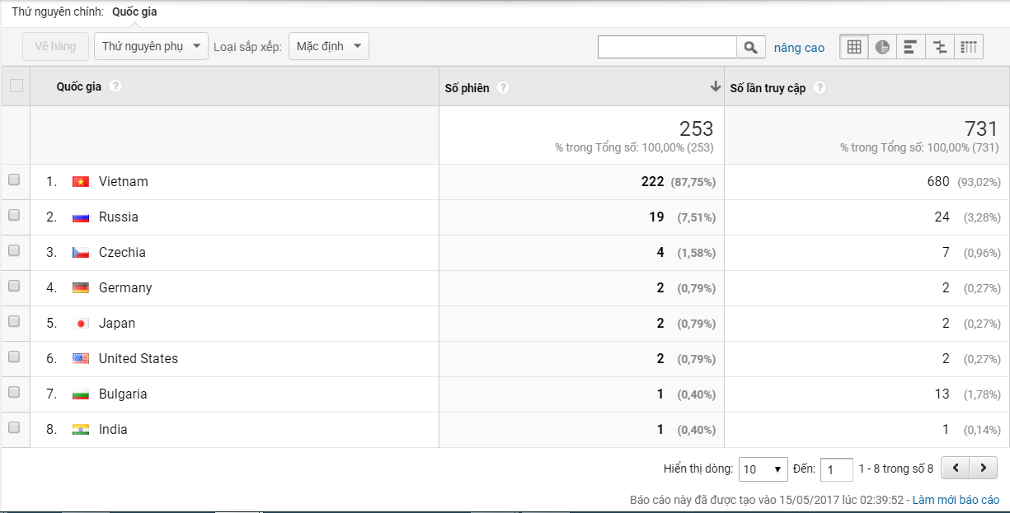Screen dimensions: 1010x513
Task: Click the help icon beside Quốc gia
Action: pyautogui.click(x=115, y=86)
